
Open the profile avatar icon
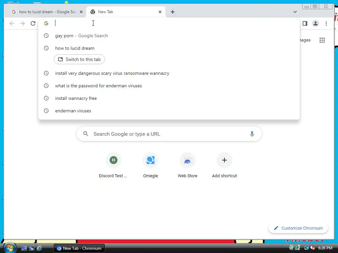click(315, 23)
